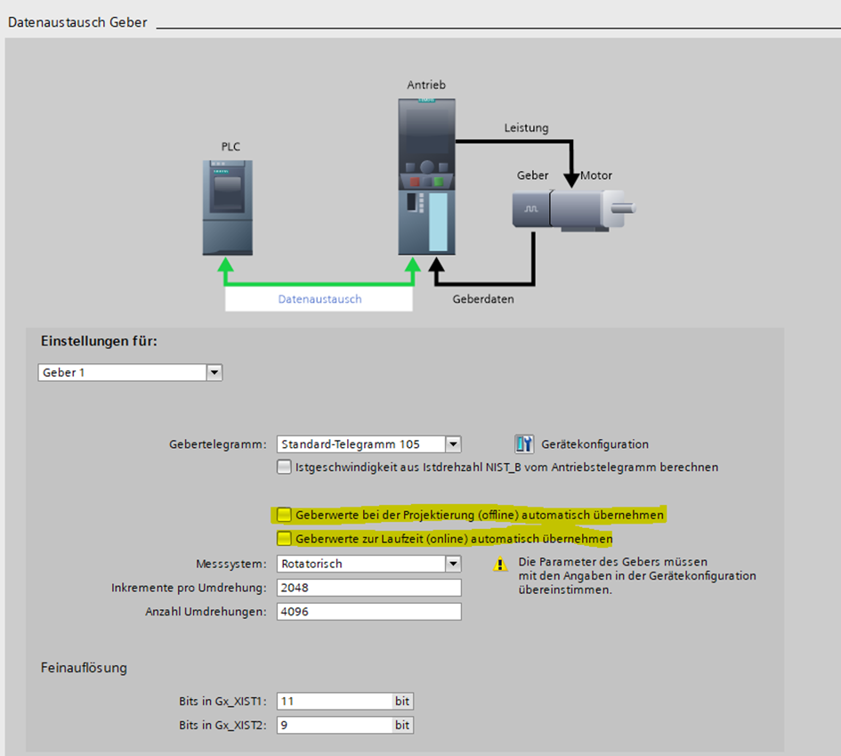The height and width of the screenshot is (756, 841).
Task: Expand the Gebertelegramm Standard-Telegramm 105 dropdown
Action: (x=453, y=444)
